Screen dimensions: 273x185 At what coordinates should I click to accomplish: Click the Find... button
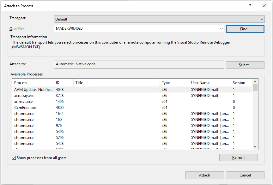pos(245,29)
